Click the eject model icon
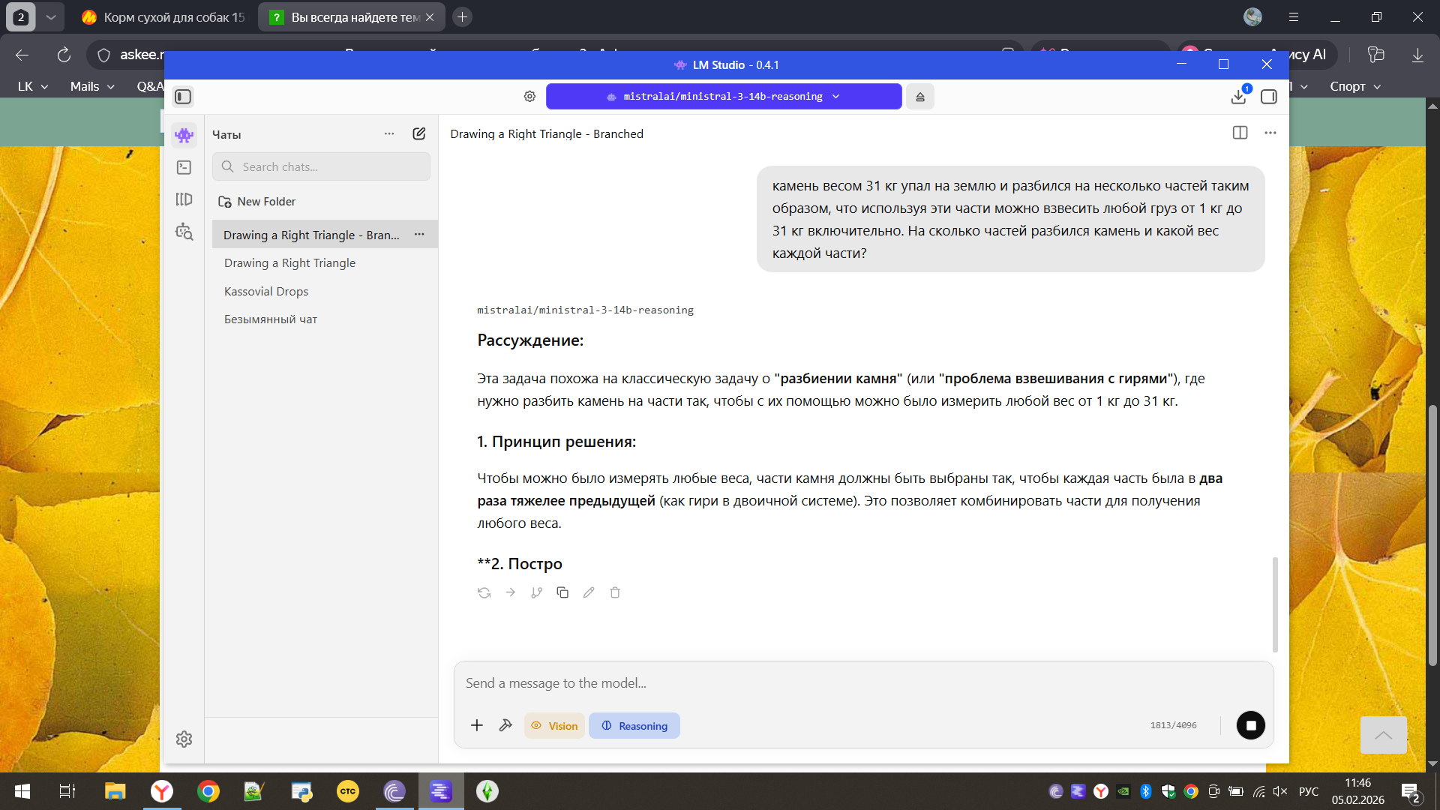The height and width of the screenshot is (810, 1440). (919, 97)
